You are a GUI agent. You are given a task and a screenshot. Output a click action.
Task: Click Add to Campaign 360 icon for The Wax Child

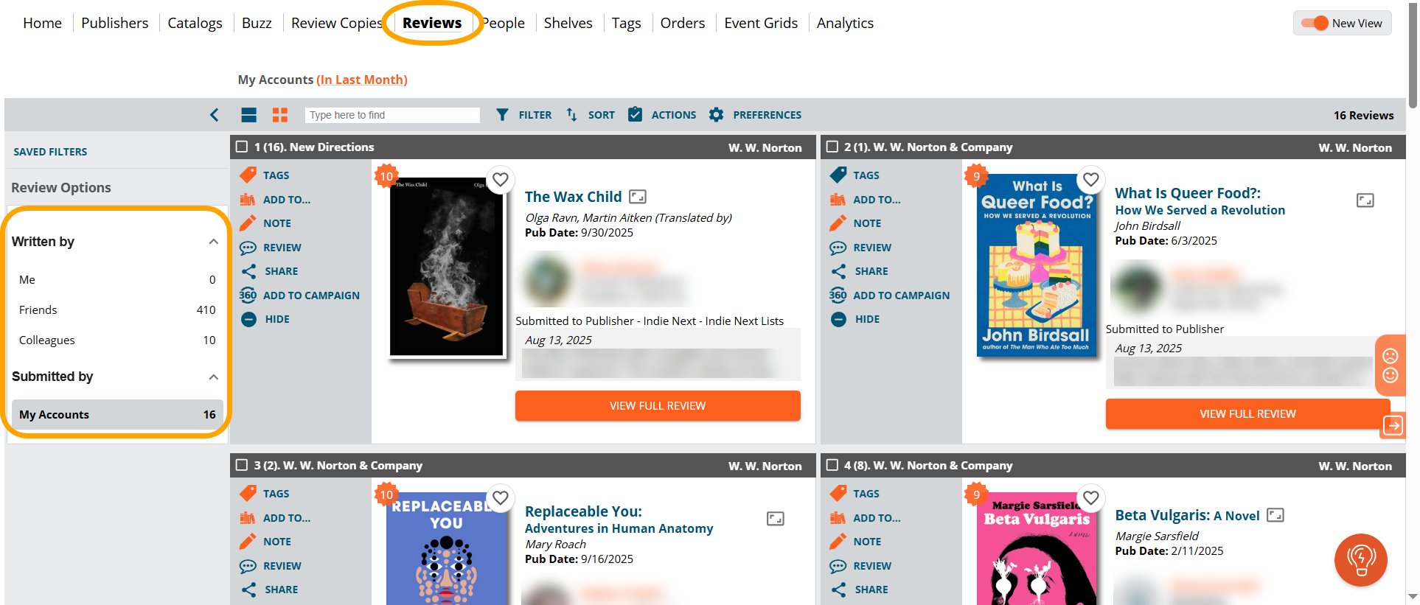pos(248,295)
